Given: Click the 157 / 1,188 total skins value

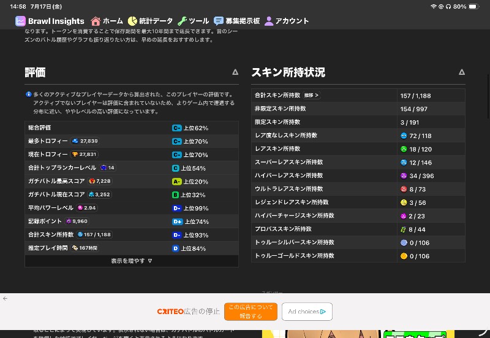Looking at the screenshot, I should pos(415,96).
